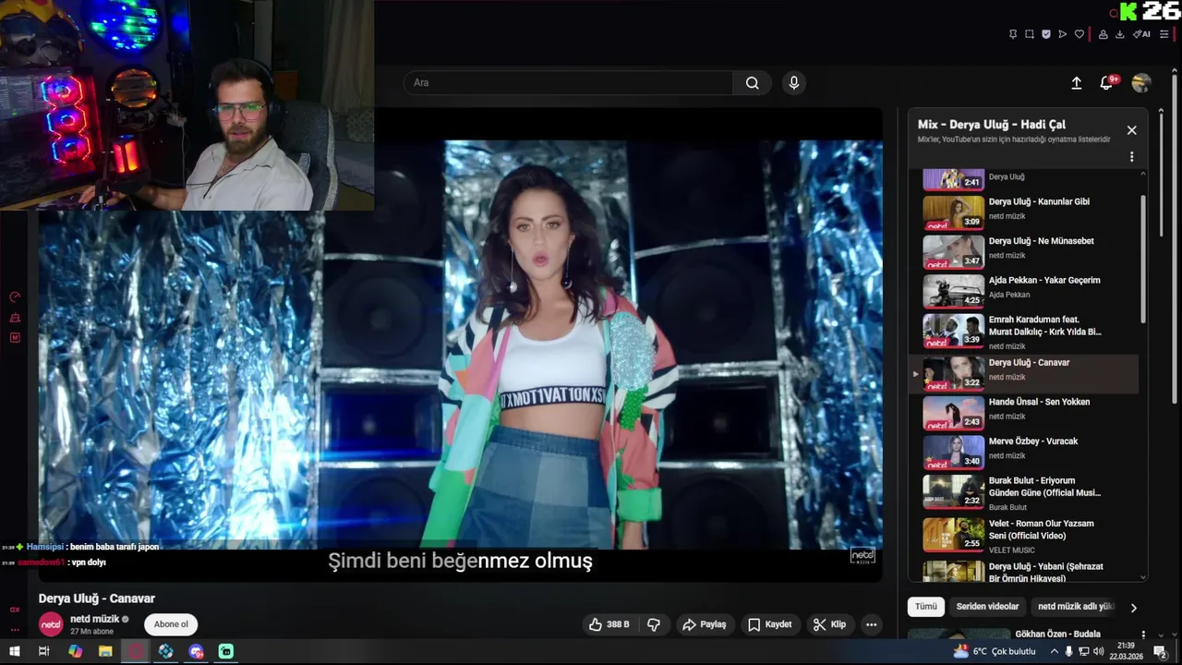Image resolution: width=1182 pixels, height=665 pixels.
Task: Like the video with thumbs up
Action: [x=609, y=624]
